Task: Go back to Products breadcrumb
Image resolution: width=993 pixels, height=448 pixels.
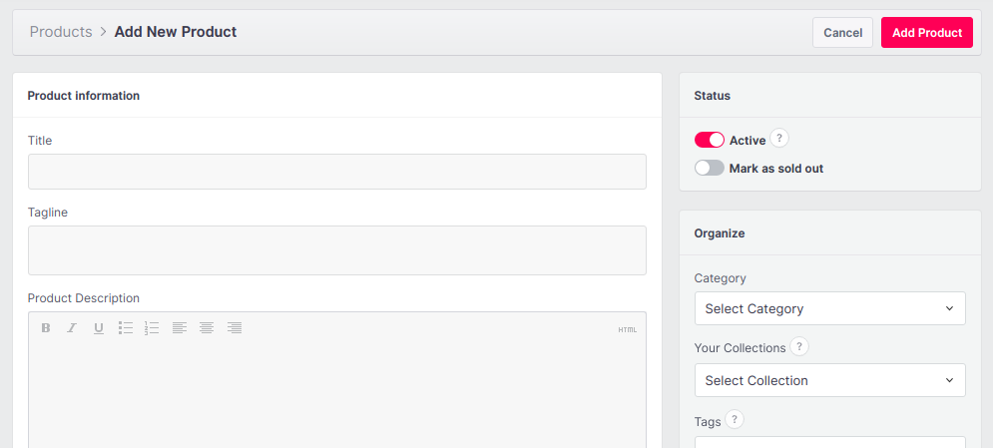Action: coord(61,32)
